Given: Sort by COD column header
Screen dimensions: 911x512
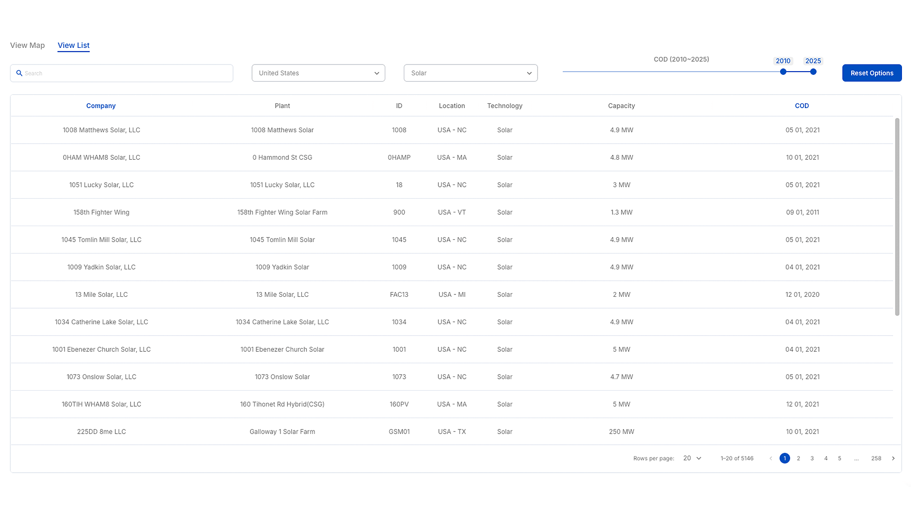Looking at the screenshot, I should click(801, 105).
